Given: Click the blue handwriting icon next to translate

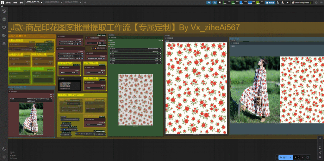Looking at the screenshot, I should point(215,3).
